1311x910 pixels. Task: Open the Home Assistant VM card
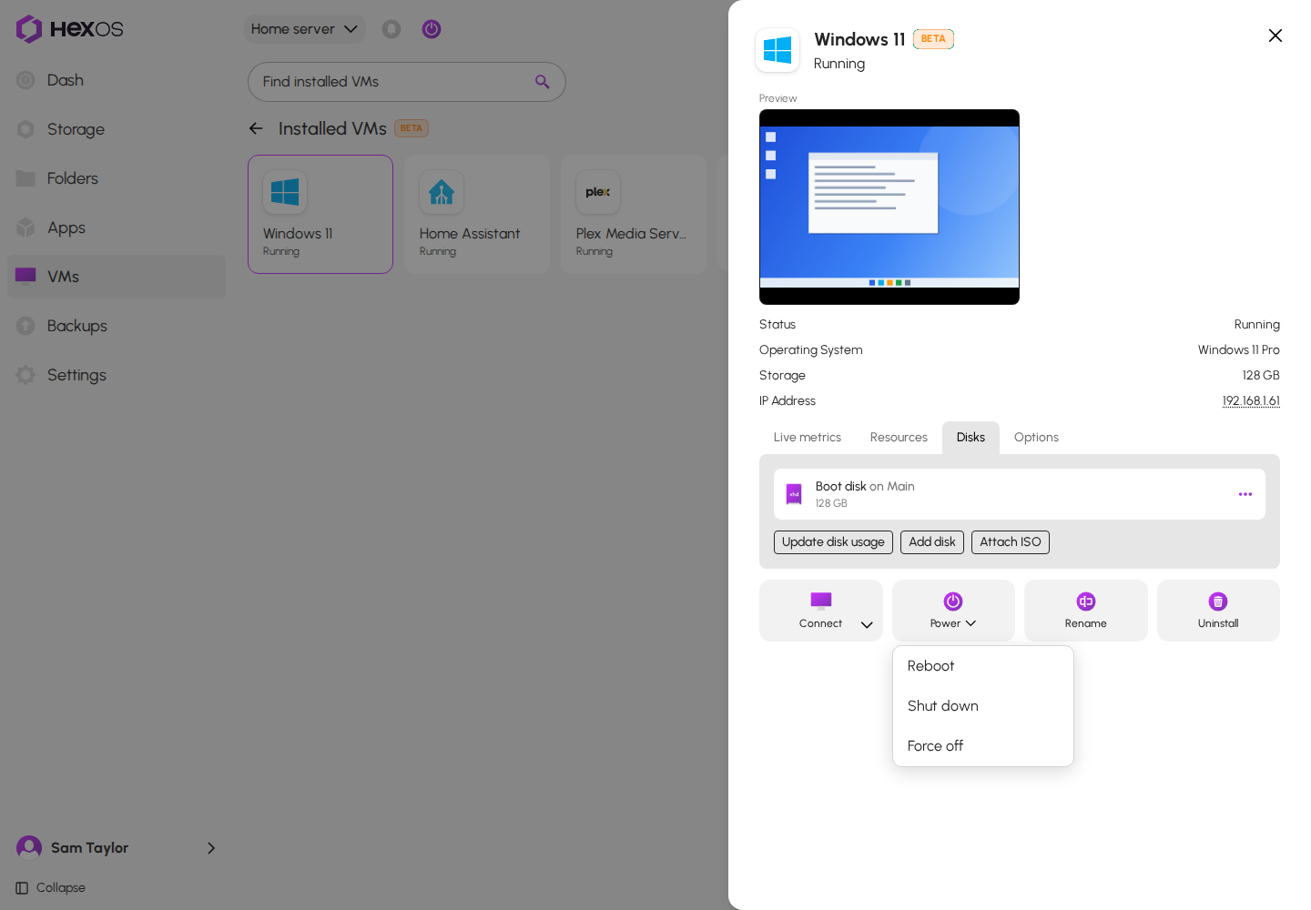[477, 215]
